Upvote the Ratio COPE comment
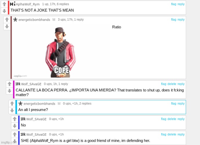200x145 pixels. pos(7,19)
